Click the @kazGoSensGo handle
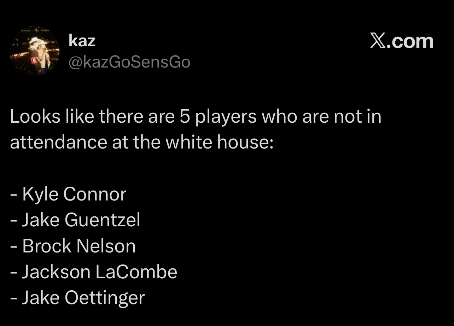Image resolution: width=454 pixels, height=326 pixels. [129, 62]
